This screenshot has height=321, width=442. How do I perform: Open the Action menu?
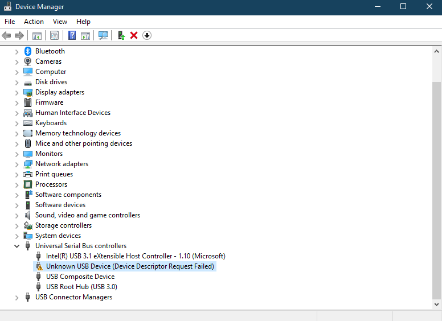34,22
